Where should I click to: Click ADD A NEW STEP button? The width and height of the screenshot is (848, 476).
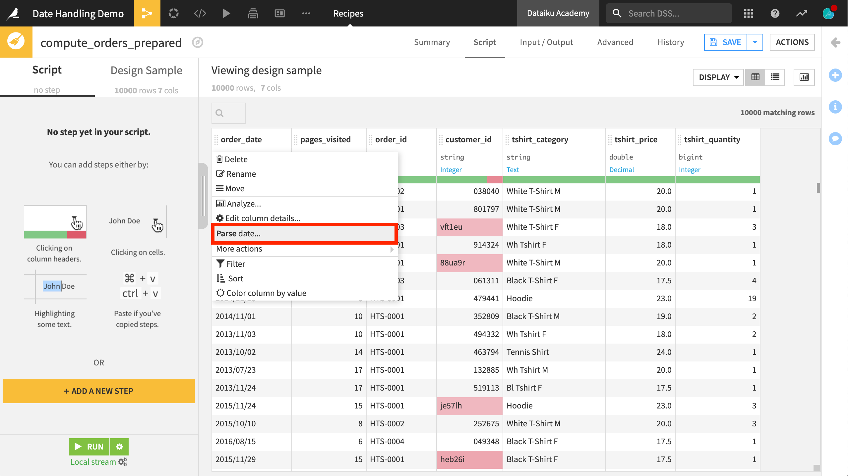coord(99,391)
